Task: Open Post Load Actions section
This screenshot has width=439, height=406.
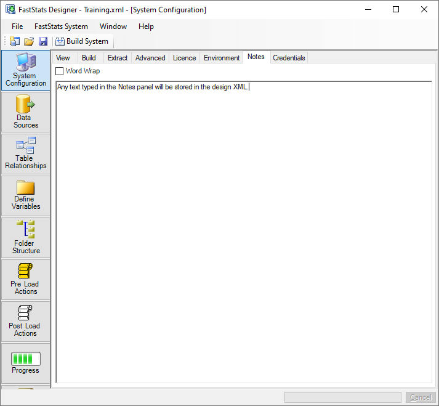Action: [26, 322]
